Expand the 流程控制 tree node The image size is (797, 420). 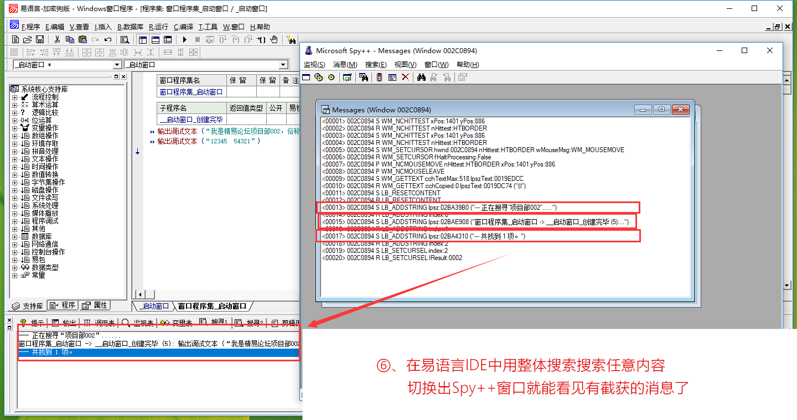(15, 97)
